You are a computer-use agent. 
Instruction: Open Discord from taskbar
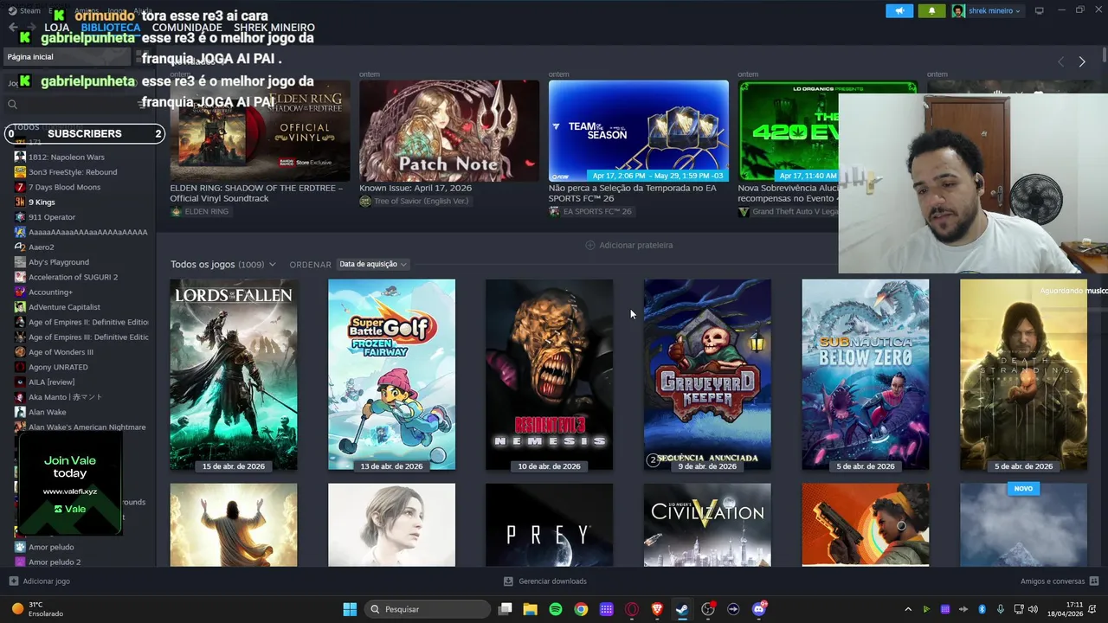click(759, 609)
